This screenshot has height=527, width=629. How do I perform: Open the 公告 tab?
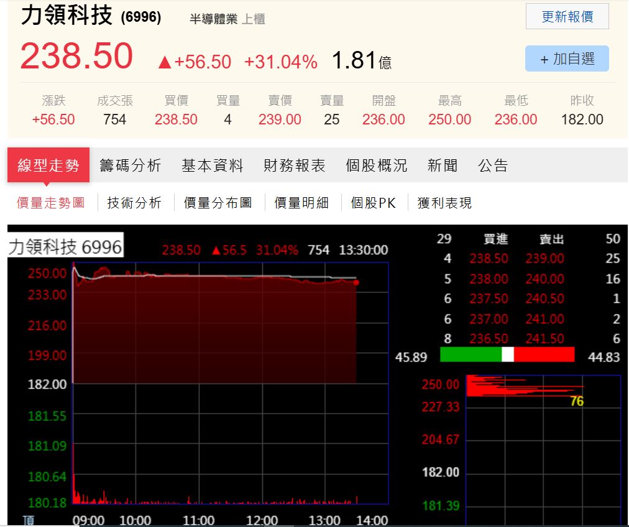tap(493, 165)
